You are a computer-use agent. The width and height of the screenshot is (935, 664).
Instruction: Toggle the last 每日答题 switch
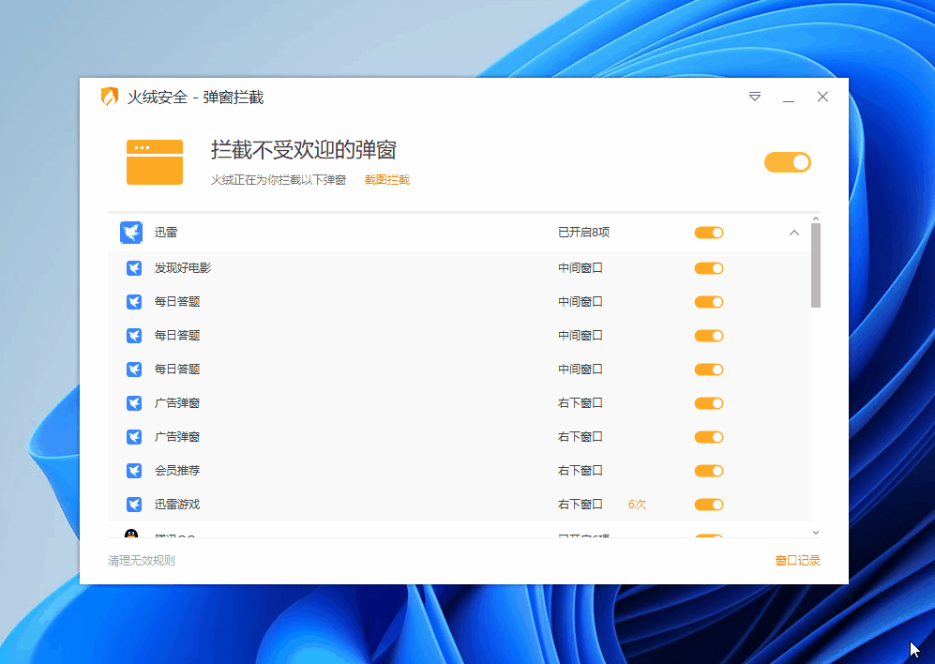click(x=709, y=370)
